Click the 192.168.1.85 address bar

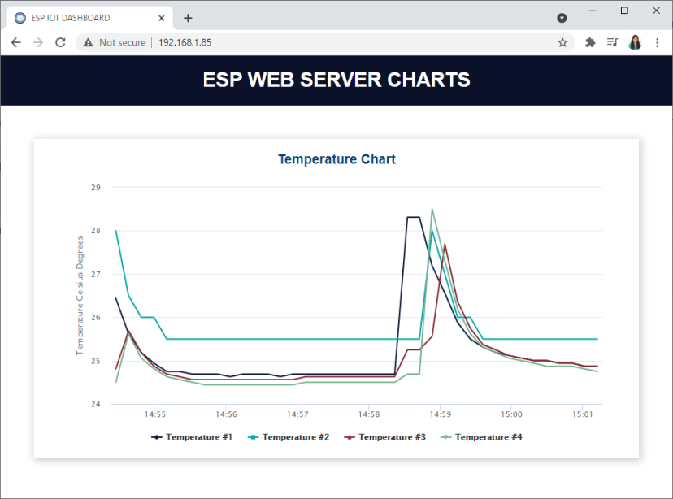pos(185,41)
